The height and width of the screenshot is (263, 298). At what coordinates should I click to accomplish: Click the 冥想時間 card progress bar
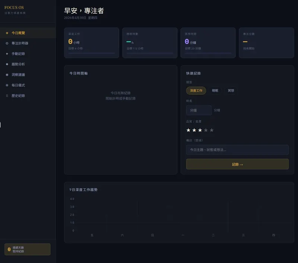tap(208, 53)
